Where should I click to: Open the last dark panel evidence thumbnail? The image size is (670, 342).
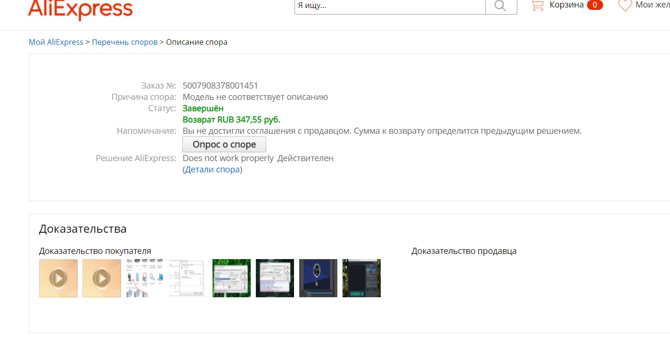pos(361,278)
